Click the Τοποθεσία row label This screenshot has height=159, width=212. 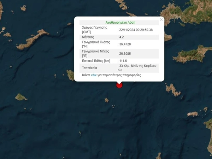(90, 68)
